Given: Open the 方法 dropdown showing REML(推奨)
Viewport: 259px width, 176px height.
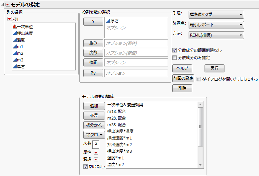Looking at the screenshot, I should (216, 35).
